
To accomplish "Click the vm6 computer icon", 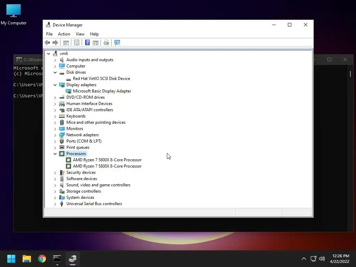I will 55,54.
